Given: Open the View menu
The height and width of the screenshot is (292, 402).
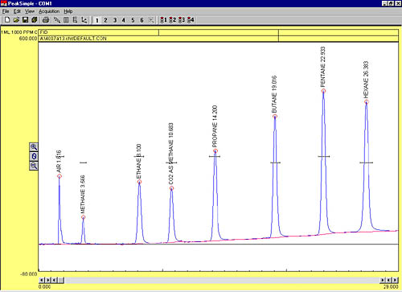Looking at the screenshot, I should pos(30,11).
